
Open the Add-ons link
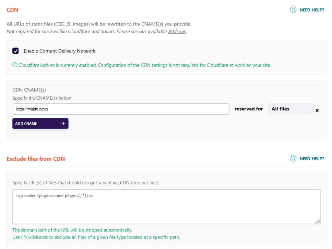(177, 31)
